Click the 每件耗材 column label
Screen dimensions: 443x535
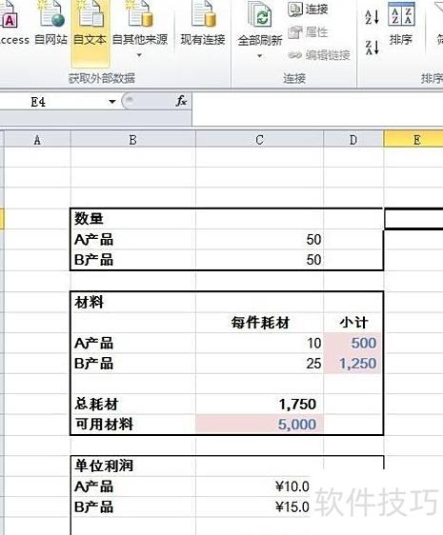click(260, 323)
